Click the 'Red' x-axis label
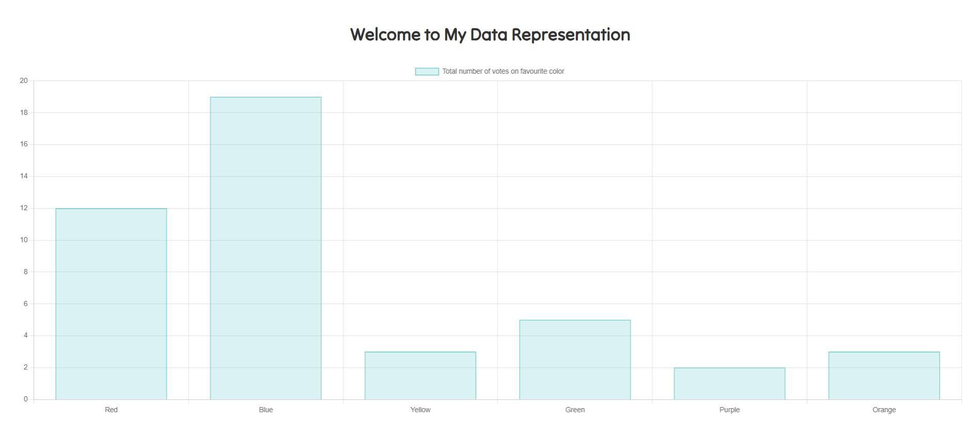 [111, 410]
